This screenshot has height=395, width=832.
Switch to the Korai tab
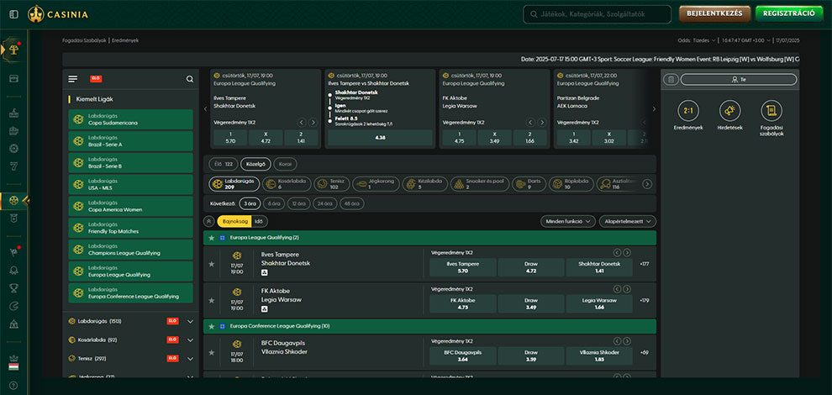tap(286, 164)
